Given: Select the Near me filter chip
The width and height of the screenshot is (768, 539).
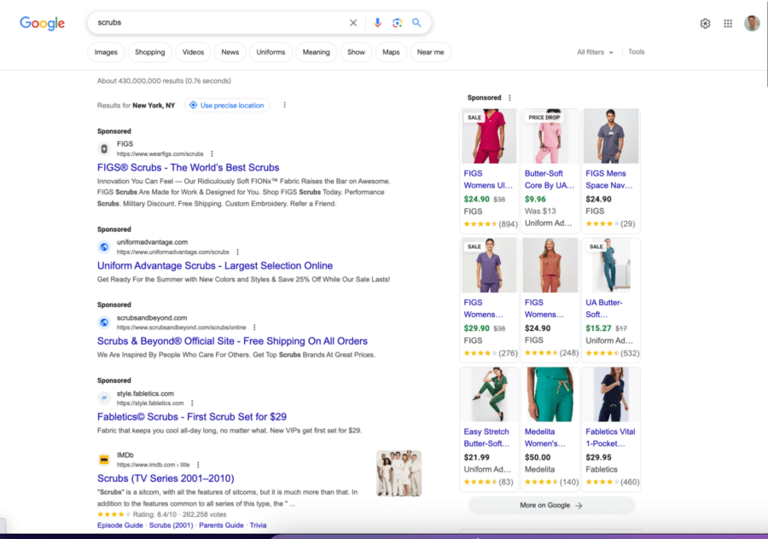Looking at the screenshot, I should point(431,52).
